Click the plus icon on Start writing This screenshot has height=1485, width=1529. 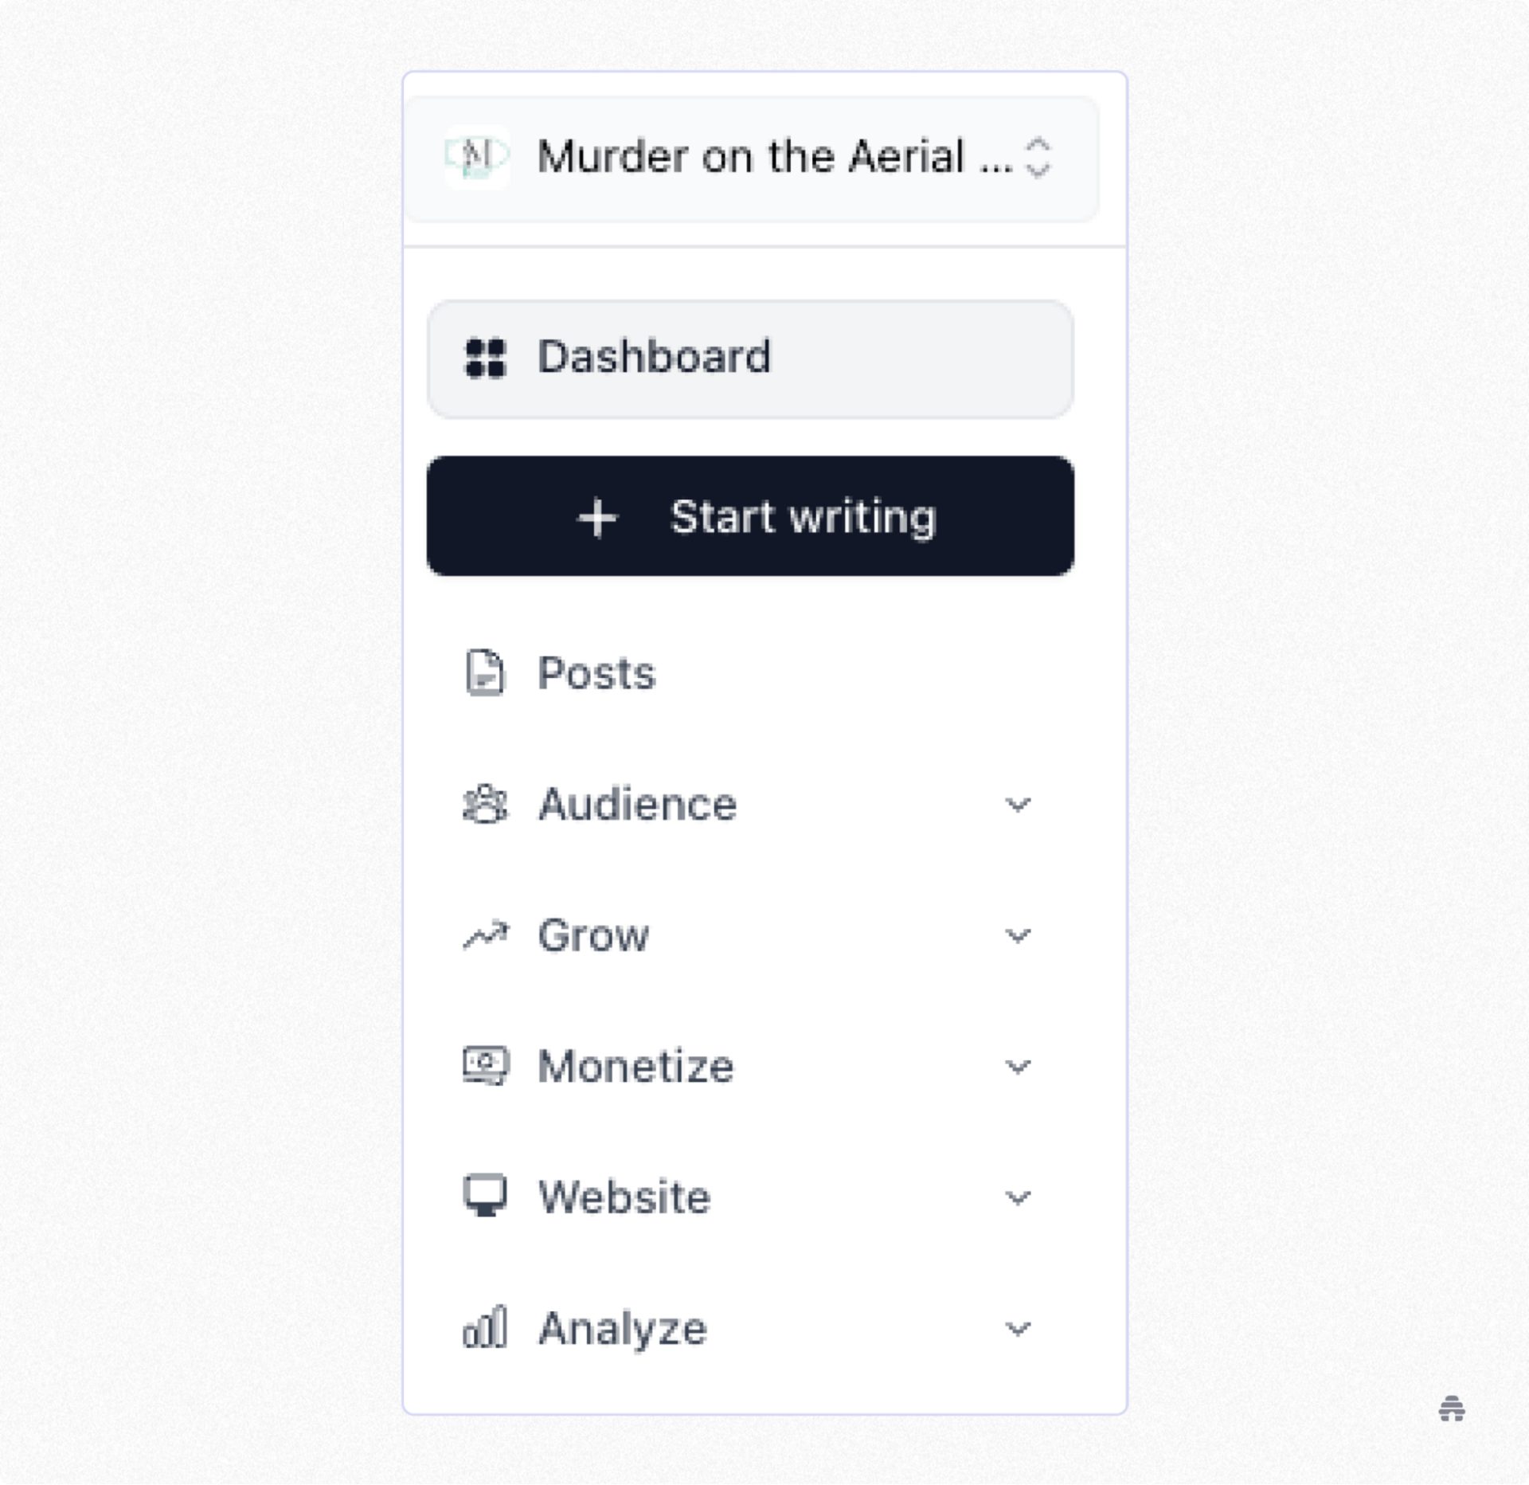pyautogui.click(x=596, y=518)
